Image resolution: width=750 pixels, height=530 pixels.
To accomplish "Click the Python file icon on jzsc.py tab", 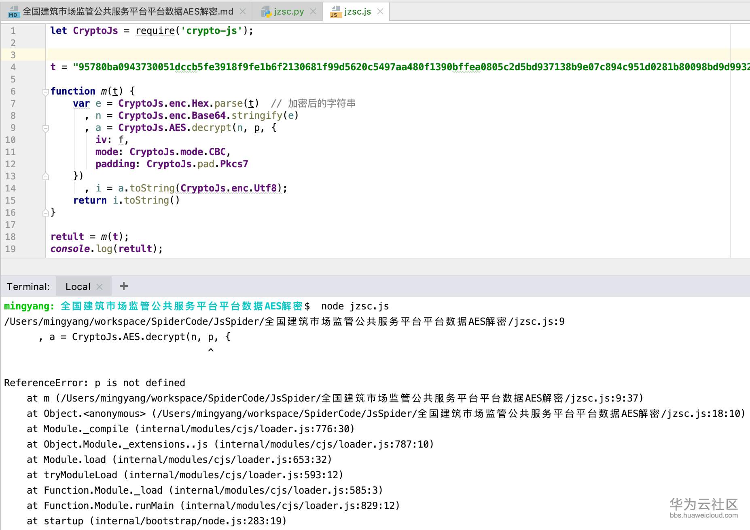I will click(267, 11).
